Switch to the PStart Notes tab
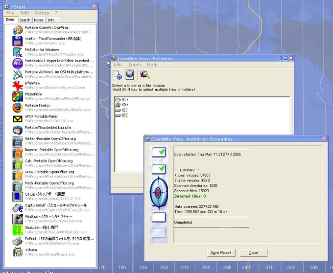 [39, 20]
